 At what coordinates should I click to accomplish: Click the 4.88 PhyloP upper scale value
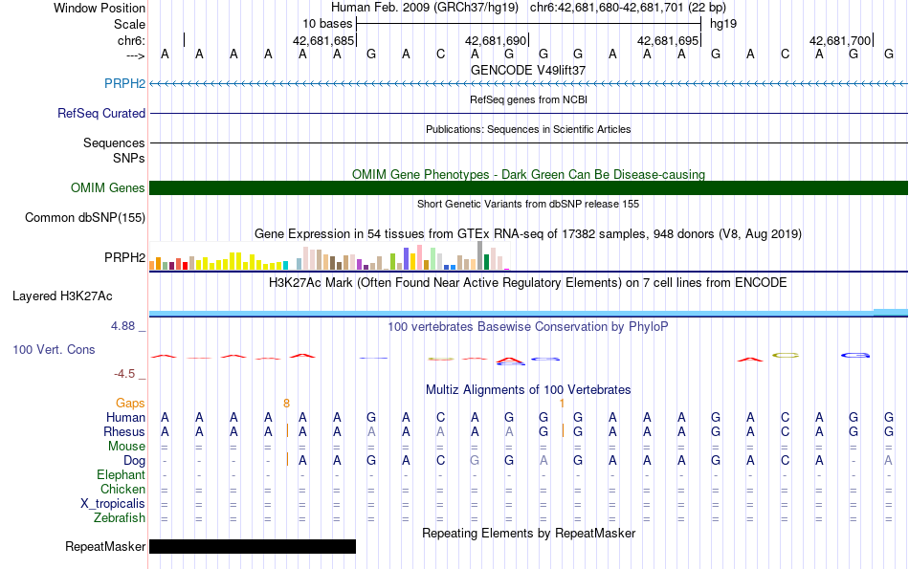(x=122, y=326)
